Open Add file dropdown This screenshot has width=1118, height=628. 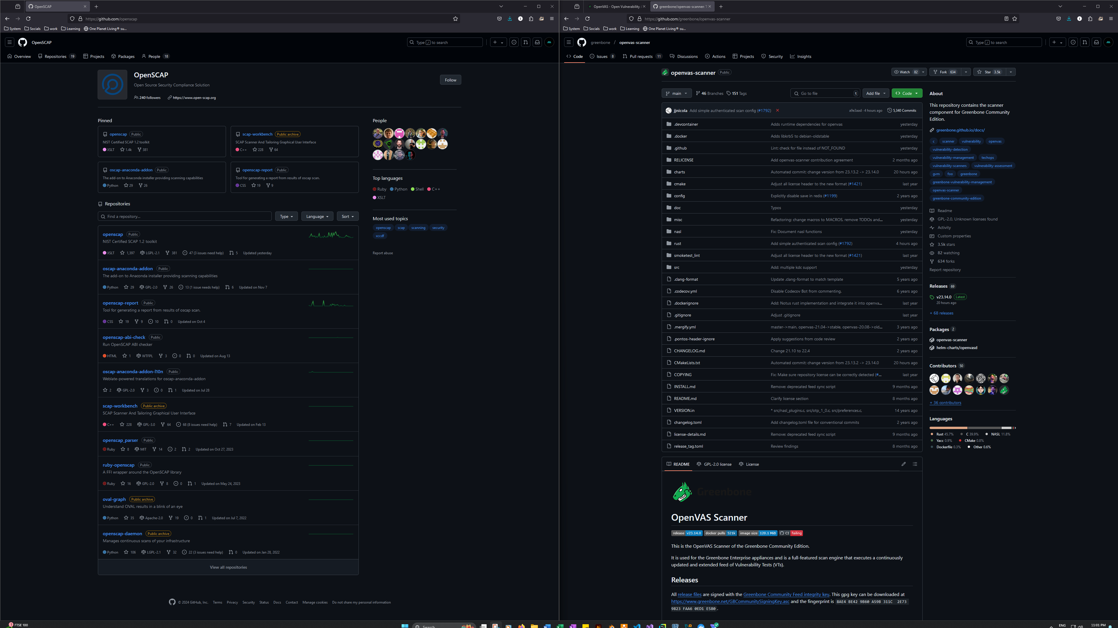point(875,93)
